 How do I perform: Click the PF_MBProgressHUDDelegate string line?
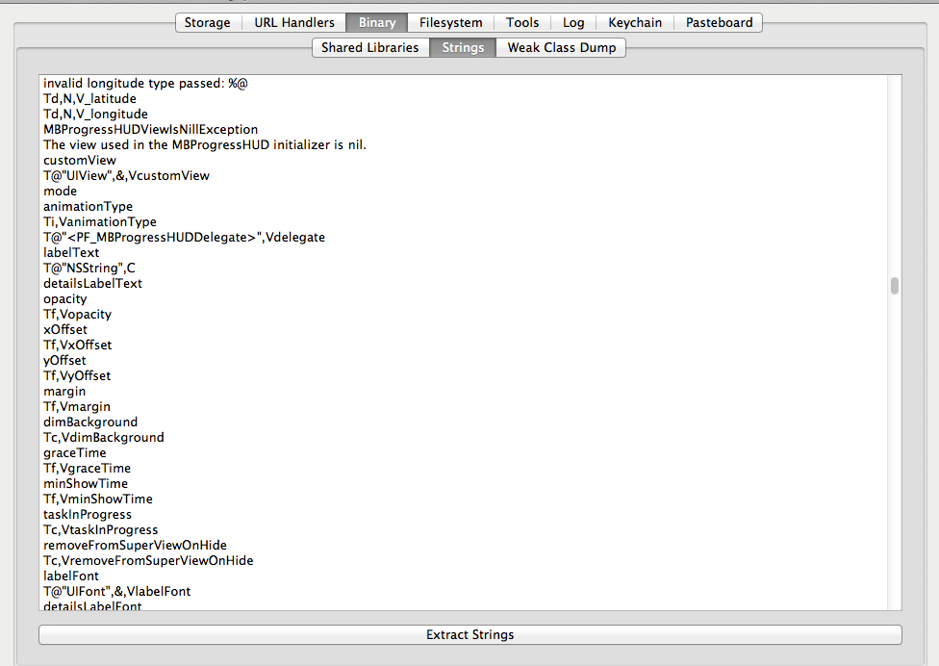pos(184,237)
